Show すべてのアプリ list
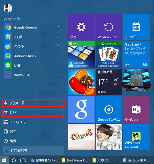 coord(33,151)
